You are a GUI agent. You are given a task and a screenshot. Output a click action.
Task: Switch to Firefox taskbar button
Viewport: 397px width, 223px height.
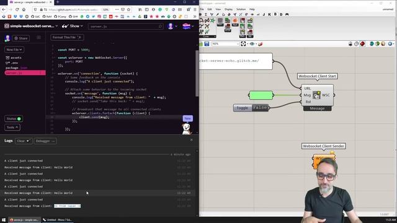24,220
